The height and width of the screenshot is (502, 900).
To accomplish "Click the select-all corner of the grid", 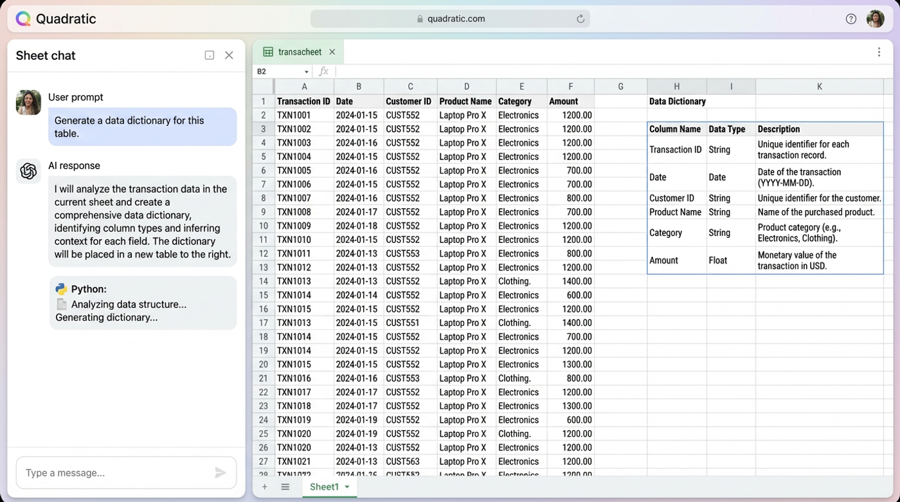I will coord(264,87).
